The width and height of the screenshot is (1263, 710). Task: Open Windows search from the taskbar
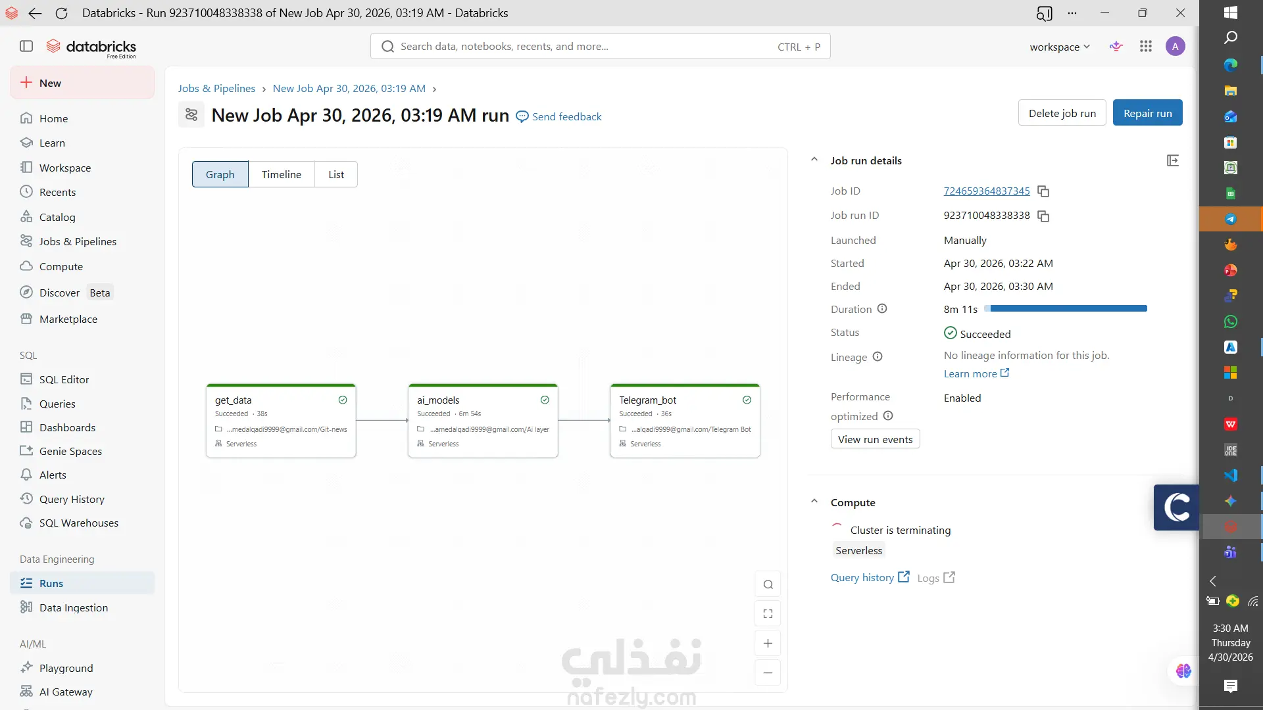tap(1230, 37)
